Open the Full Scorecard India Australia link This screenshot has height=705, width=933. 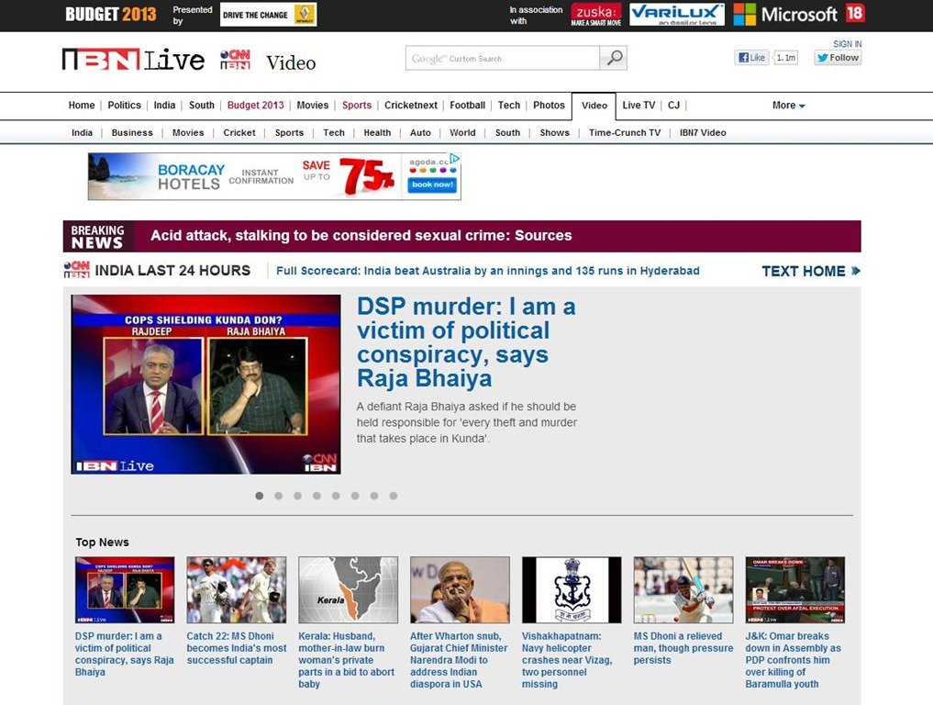click(x=487, y=271)
